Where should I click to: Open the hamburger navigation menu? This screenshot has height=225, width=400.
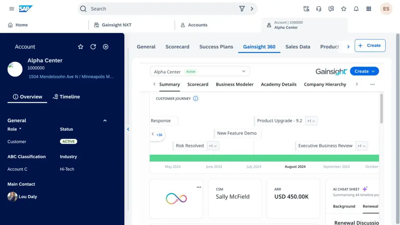tap(12, 9)
